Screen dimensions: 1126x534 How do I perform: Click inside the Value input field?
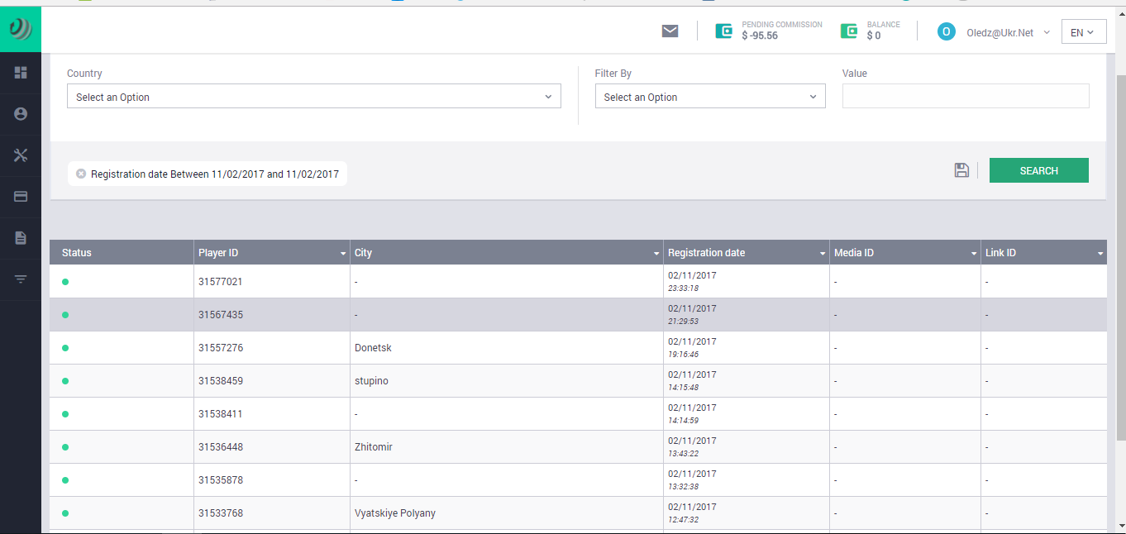click(965, 97)
